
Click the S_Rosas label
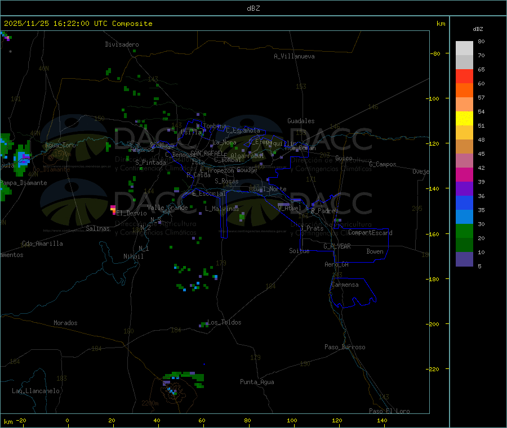click(226, 181)
